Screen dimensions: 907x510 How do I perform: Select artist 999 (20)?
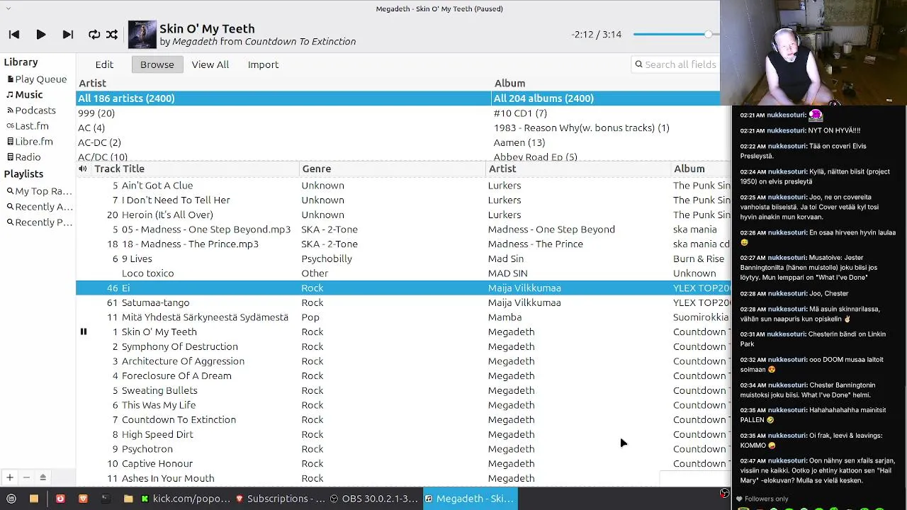pos(283,113)
